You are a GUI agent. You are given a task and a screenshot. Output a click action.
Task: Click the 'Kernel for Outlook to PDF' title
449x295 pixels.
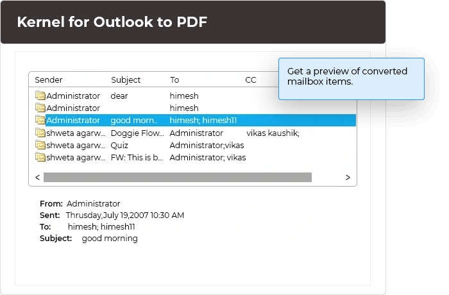[x=112, y=22]
